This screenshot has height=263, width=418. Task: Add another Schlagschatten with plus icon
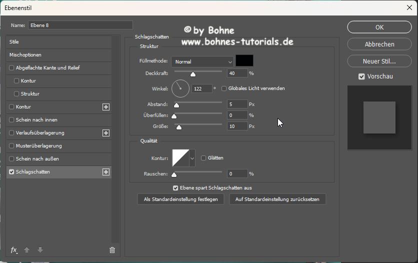pyautogui.click(x=105, y=172)
